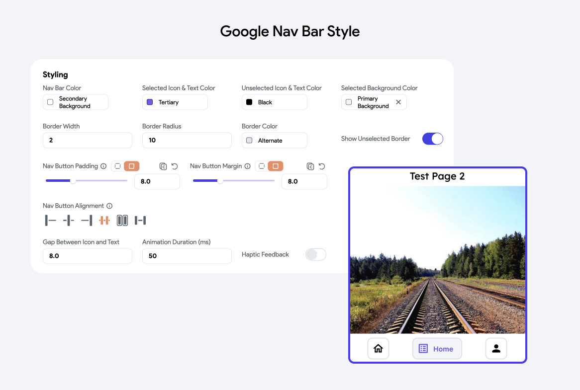Switch Nav Button Padding to all-sides mode

click(x=132, y=166)
